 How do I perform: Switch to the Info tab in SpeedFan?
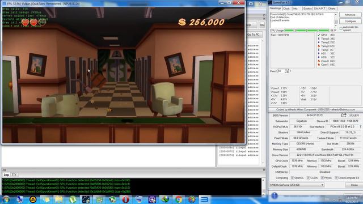click(296, 8)
